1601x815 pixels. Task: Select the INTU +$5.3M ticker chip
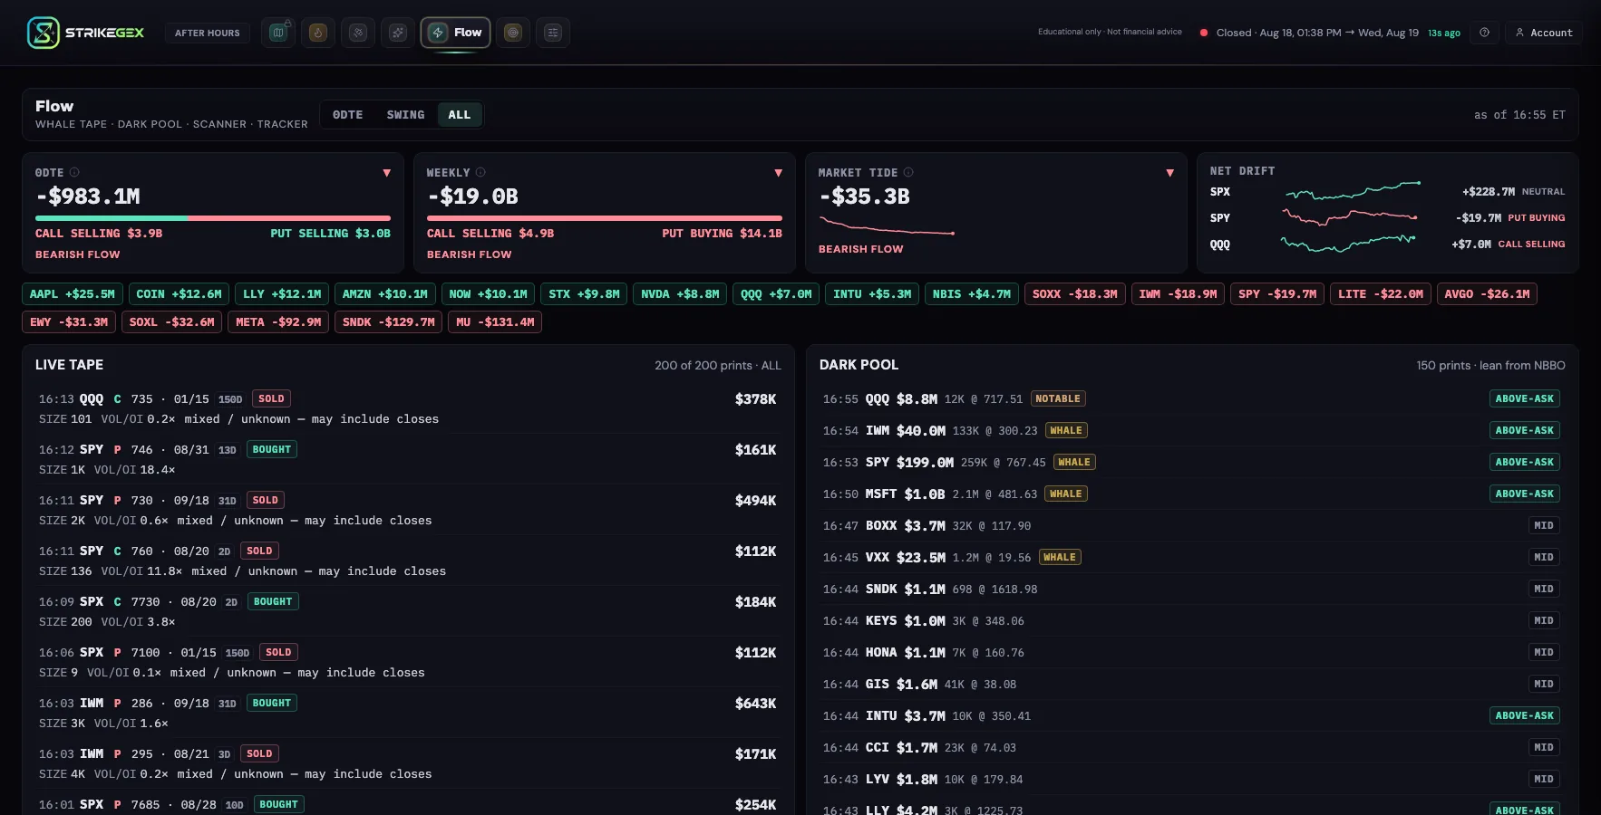tap(872, 294)
